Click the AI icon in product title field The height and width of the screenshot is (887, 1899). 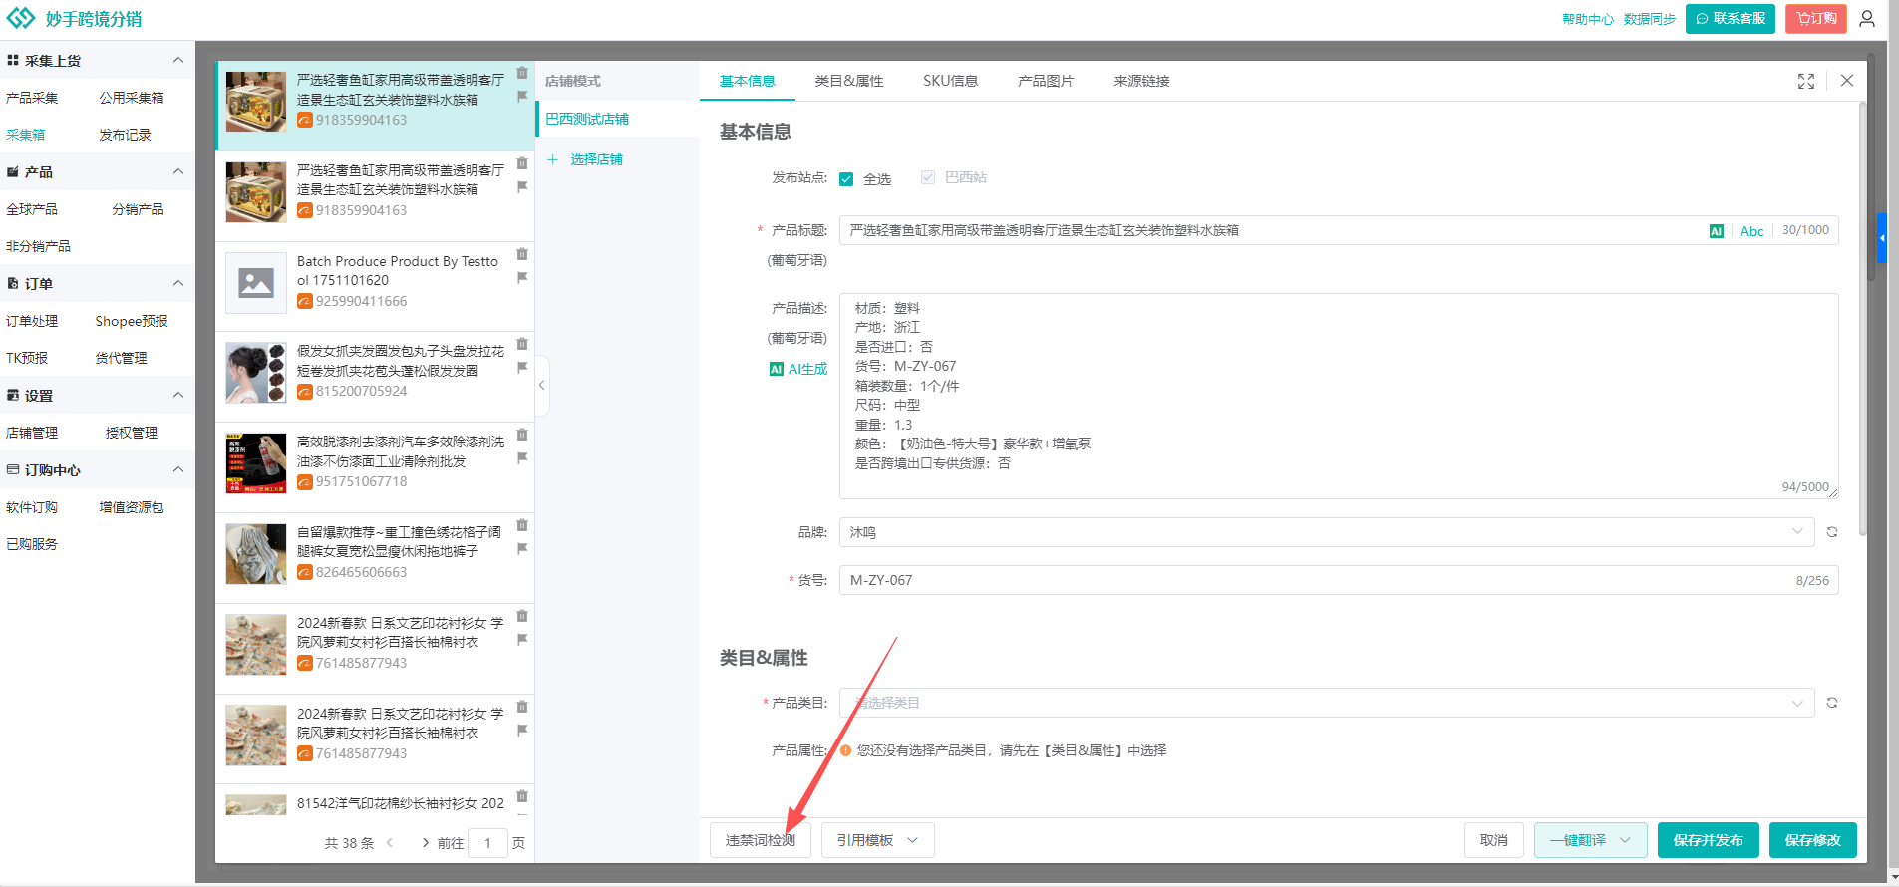(x=1717, y=231)
